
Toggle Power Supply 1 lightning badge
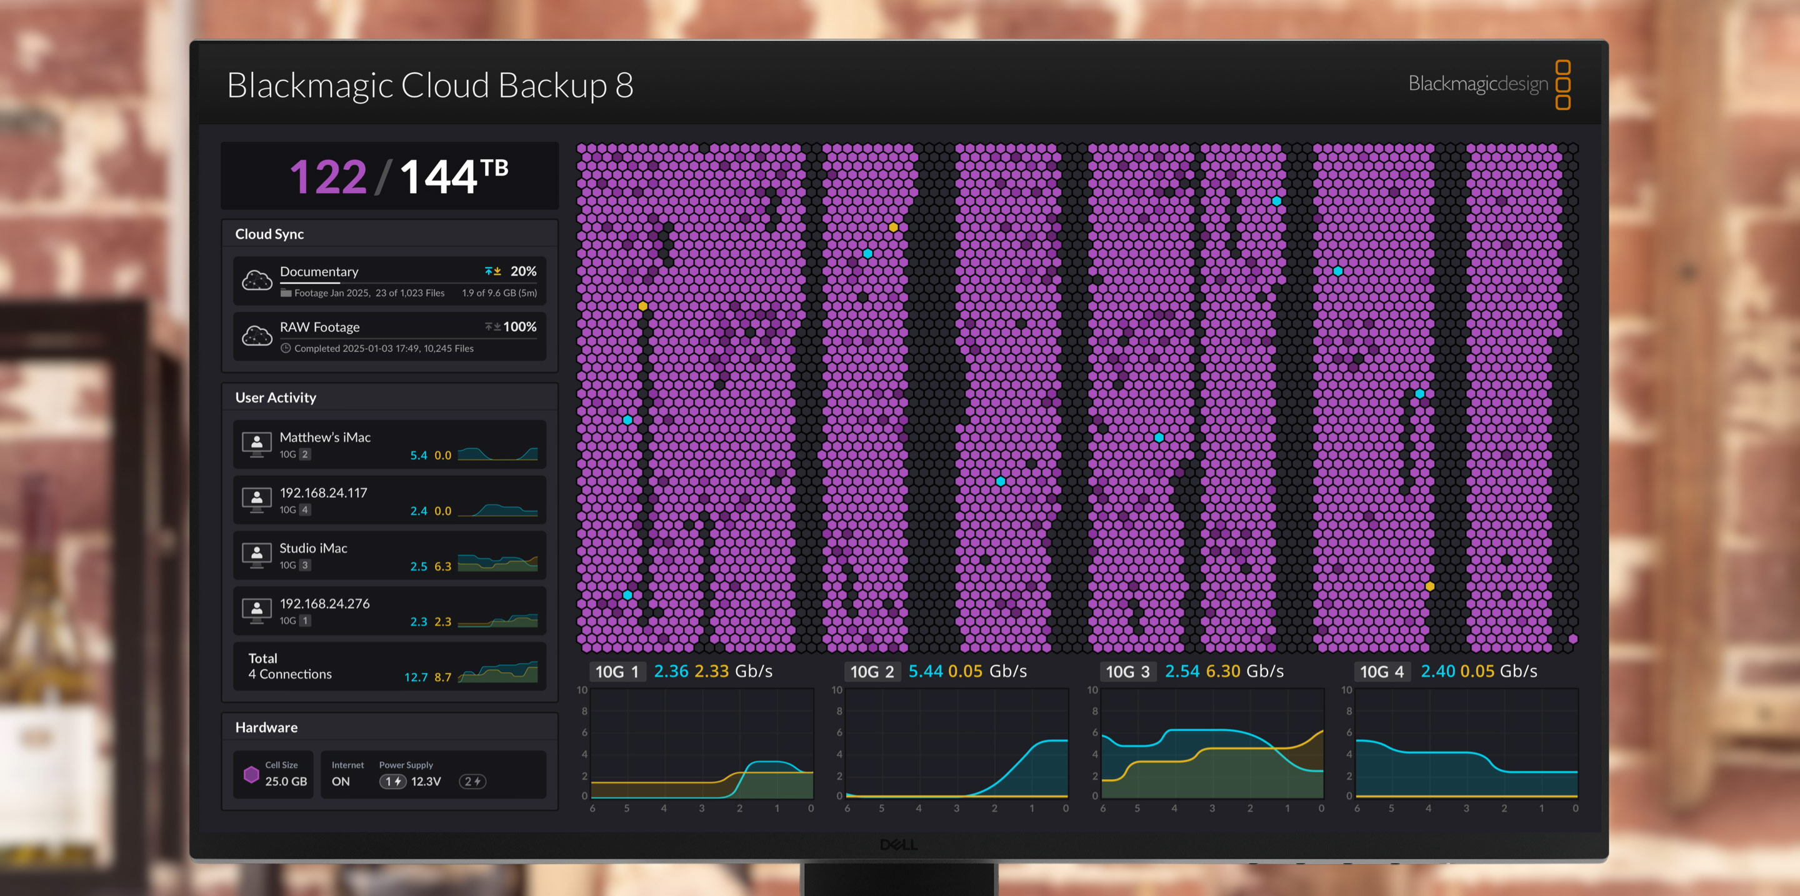(x=392, y=782)
